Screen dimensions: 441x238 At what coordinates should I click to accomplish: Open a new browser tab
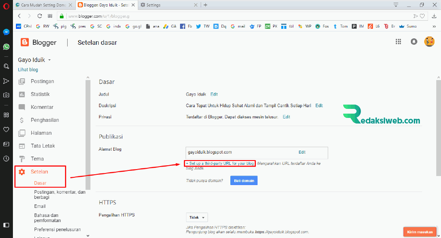pos(205,5)
